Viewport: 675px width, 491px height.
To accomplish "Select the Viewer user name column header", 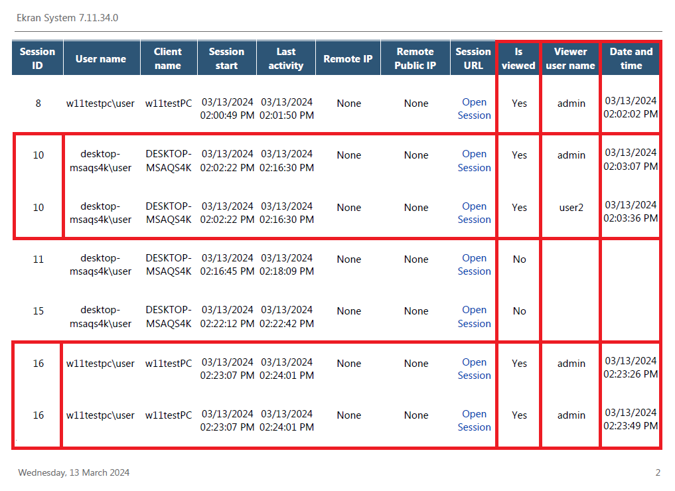I will (x=570, y=58).
